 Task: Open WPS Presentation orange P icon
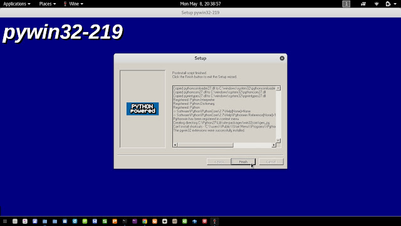[x=115, y=221]
